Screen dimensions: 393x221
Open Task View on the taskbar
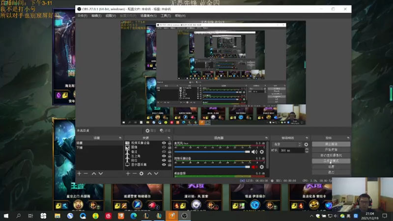[x=30, y=216]
